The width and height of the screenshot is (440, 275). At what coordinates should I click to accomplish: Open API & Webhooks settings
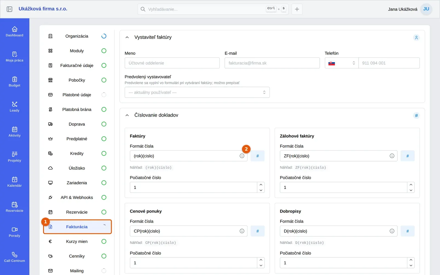(x=77, y=197)
